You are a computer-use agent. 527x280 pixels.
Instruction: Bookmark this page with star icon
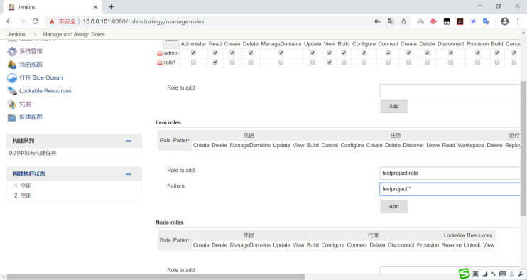[x=403, y=21]
